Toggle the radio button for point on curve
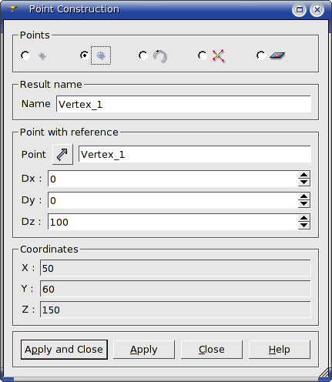 click(x=143, y=55)
